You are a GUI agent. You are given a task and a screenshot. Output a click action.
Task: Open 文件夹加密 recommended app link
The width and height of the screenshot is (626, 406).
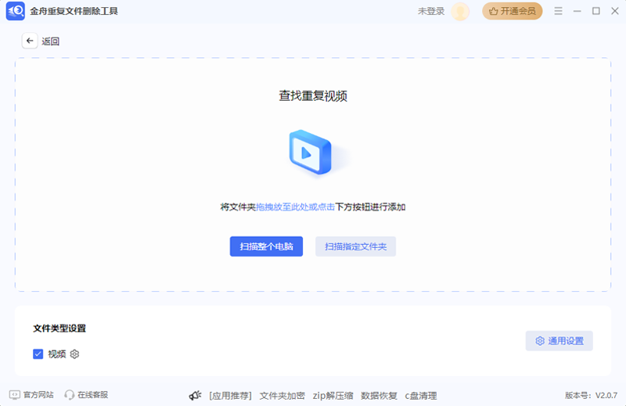coord(282,396)
